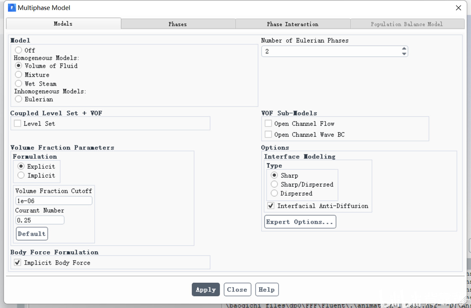The width and height of the screenshot is (471, 308).
Task: Open the Expert Options dialog
Action: (x=300, y=222)
